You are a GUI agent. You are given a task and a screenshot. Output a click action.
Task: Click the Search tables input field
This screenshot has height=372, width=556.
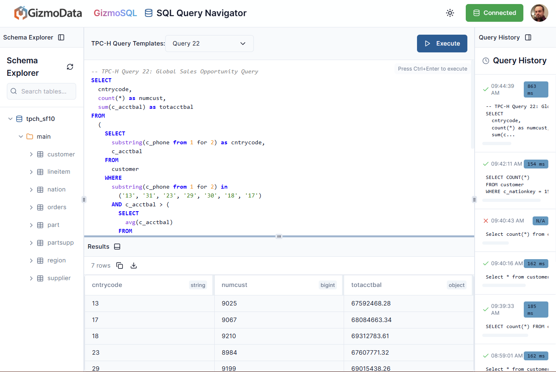point(41,91)
